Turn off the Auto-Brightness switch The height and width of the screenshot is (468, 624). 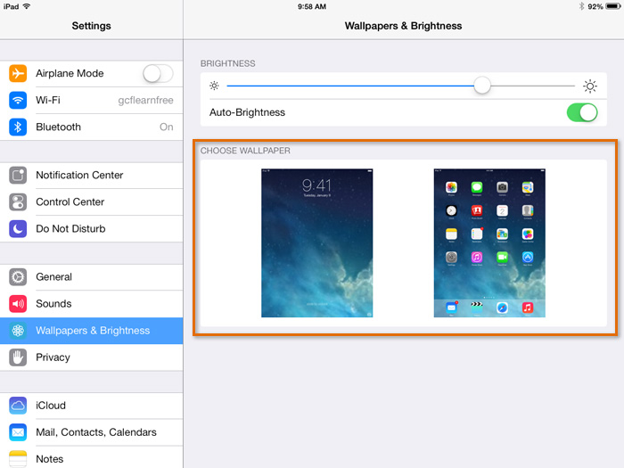pyautogui.click(x=582, y=112)
